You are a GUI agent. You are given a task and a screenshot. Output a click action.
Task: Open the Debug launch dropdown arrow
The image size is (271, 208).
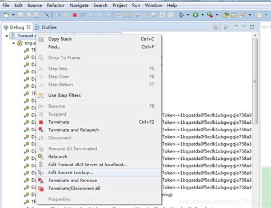(x=188, y=15)
